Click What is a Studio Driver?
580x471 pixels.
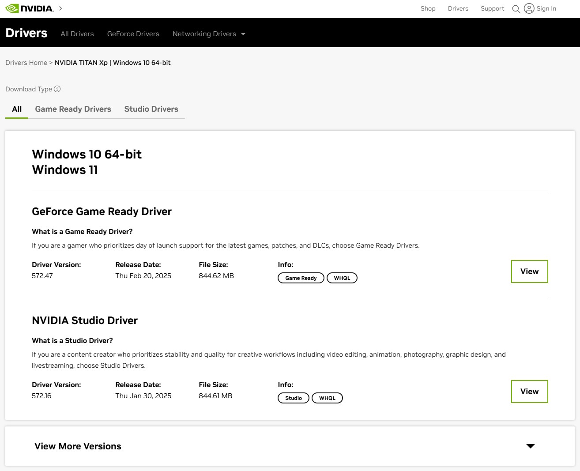click(x=72, y=341)
